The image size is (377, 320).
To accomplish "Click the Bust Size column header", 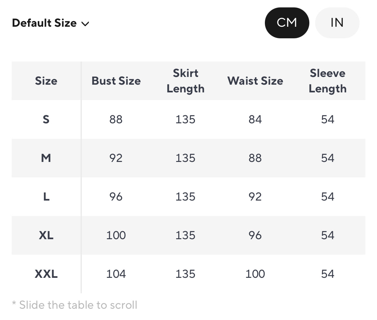I will tap(116, 81).
